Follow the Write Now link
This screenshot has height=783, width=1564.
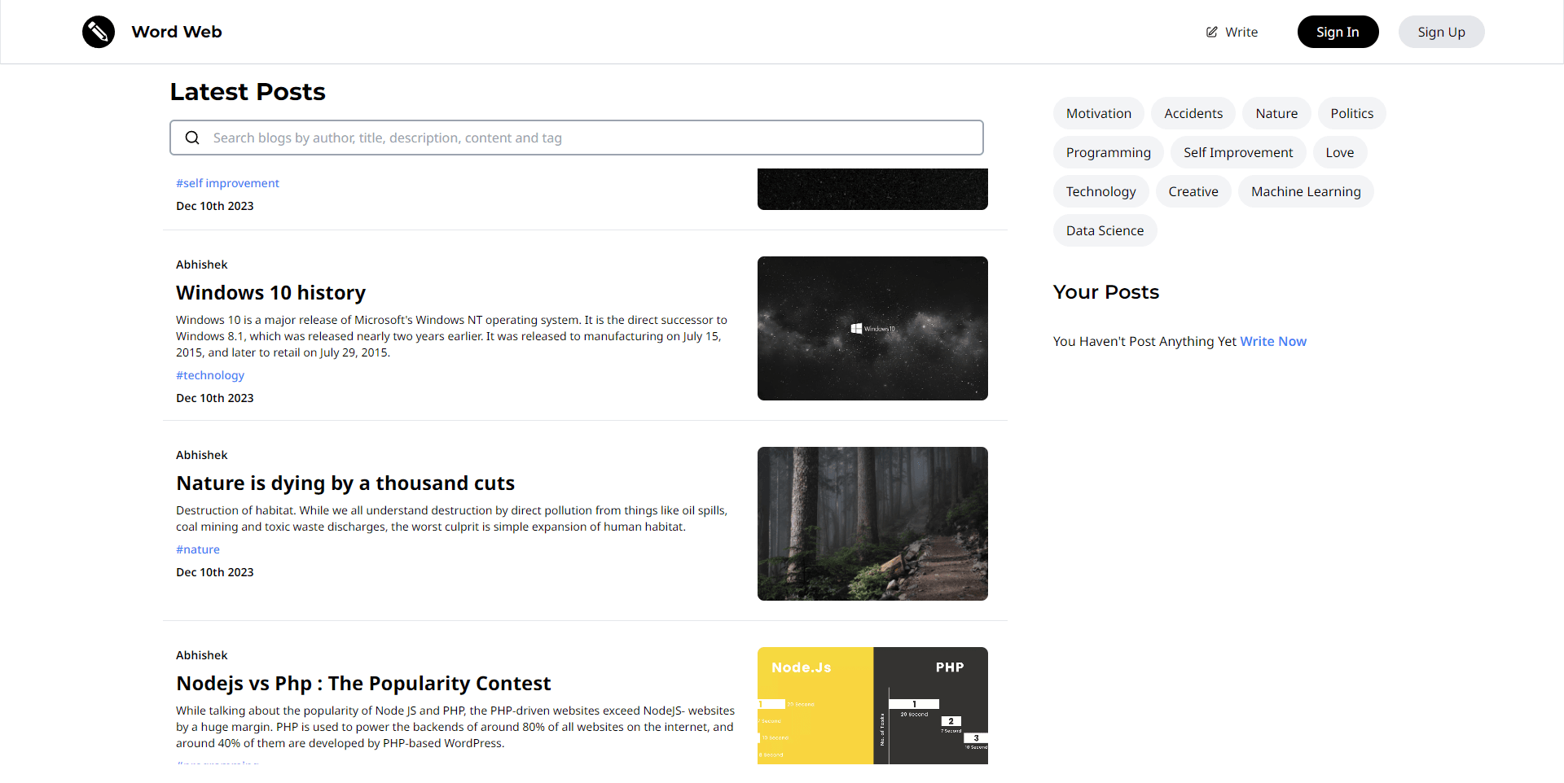(1273, 341)
